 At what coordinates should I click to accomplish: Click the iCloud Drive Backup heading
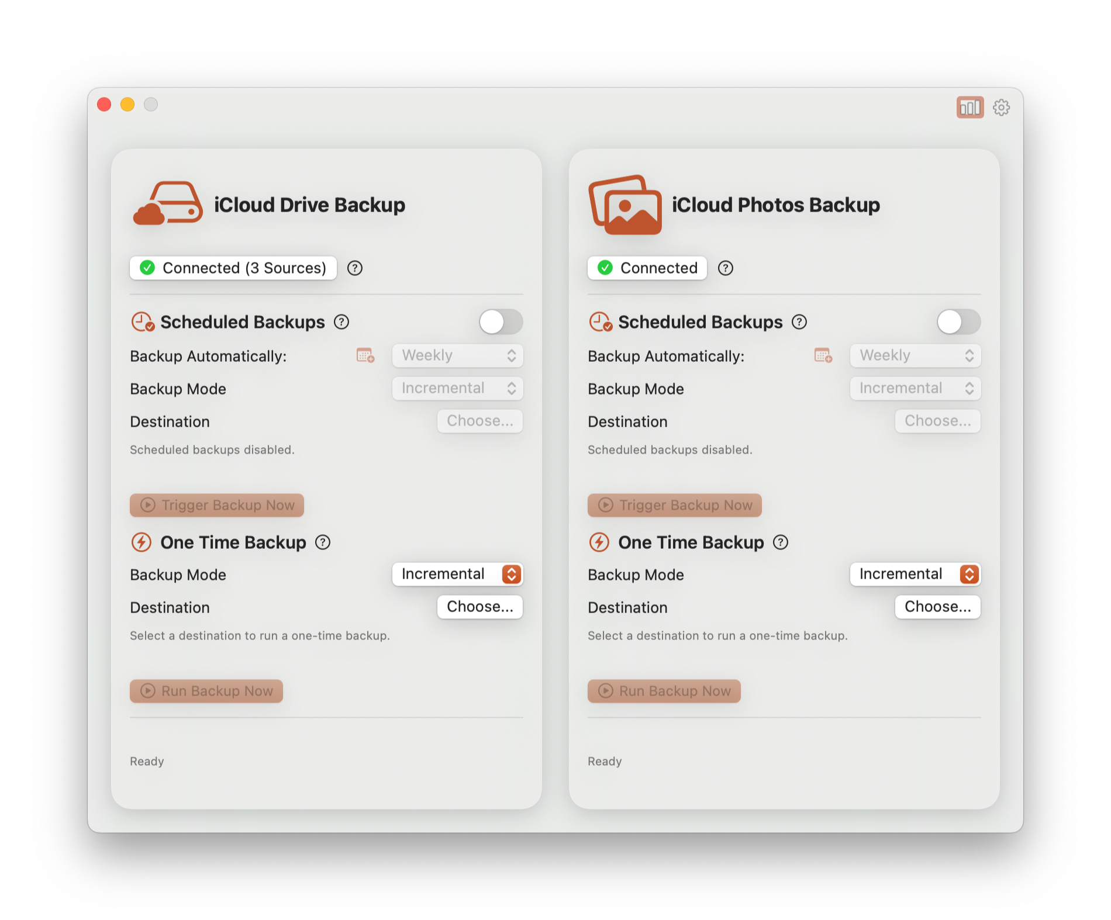tap(309, 205)
